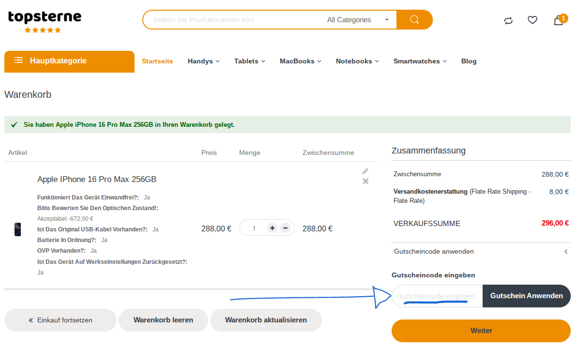Click the Zusammenfassung heading
Screen dimensions: 577x350
coord(428,151)
